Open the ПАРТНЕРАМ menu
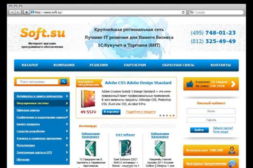 coord(135,65)
